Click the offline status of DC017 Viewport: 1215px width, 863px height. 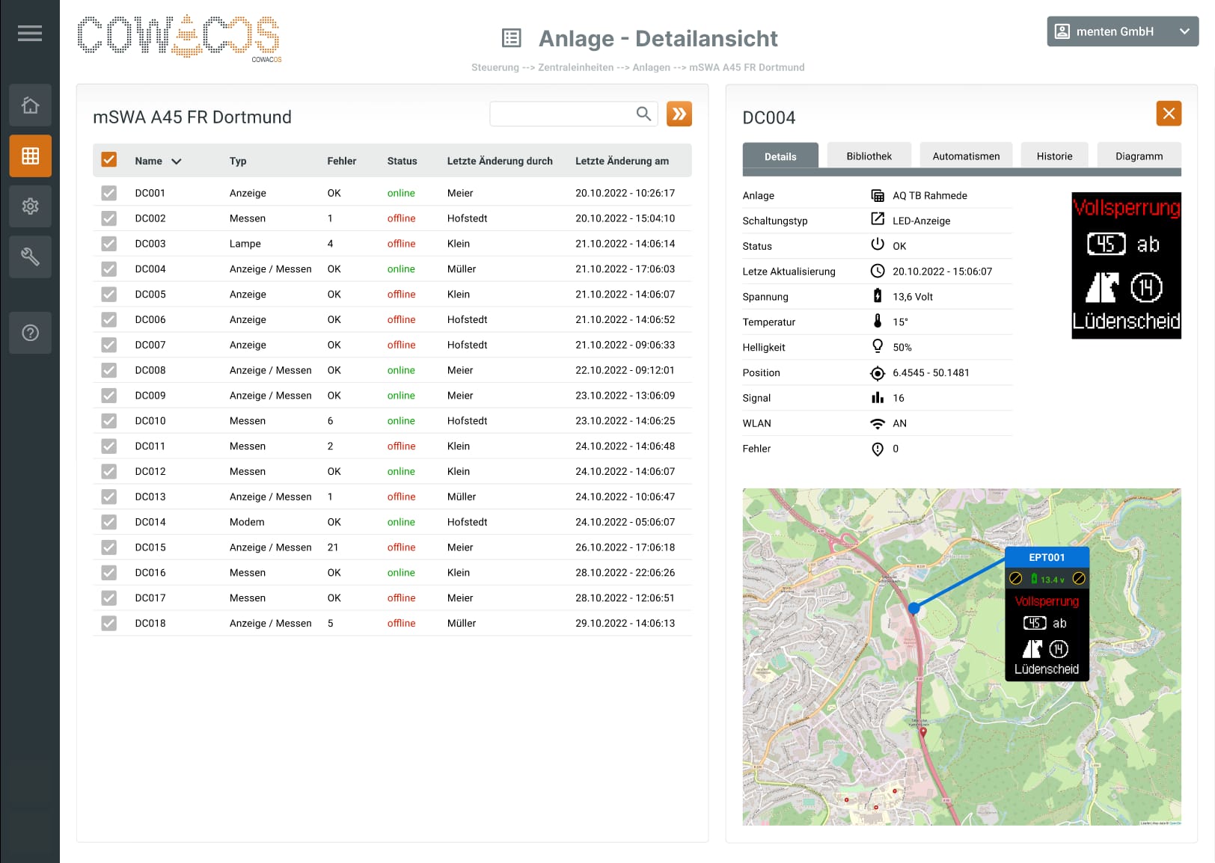click(x=401, y=598)
